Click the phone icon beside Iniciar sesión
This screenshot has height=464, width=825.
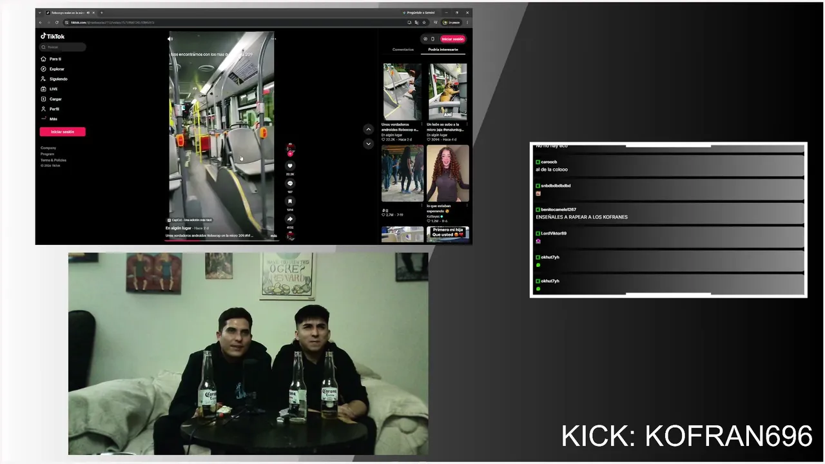tap(432, 39)
